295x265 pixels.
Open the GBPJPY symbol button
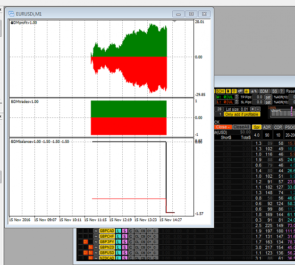pyautogui.click(x=107, y=242)
